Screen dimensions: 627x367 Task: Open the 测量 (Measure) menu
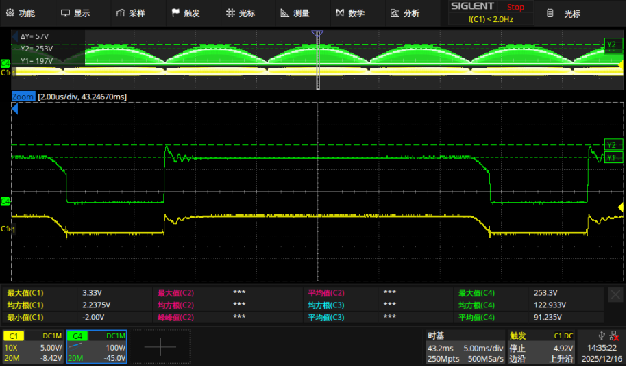point(295,13)
